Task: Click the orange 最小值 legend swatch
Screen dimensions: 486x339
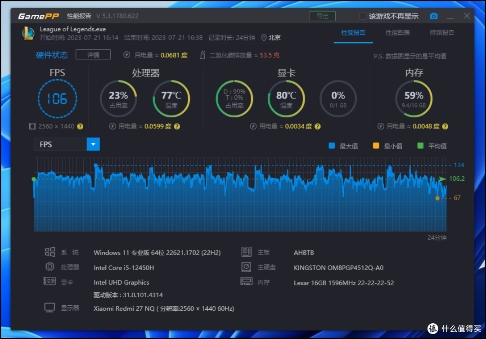Action: coord(376,146)
